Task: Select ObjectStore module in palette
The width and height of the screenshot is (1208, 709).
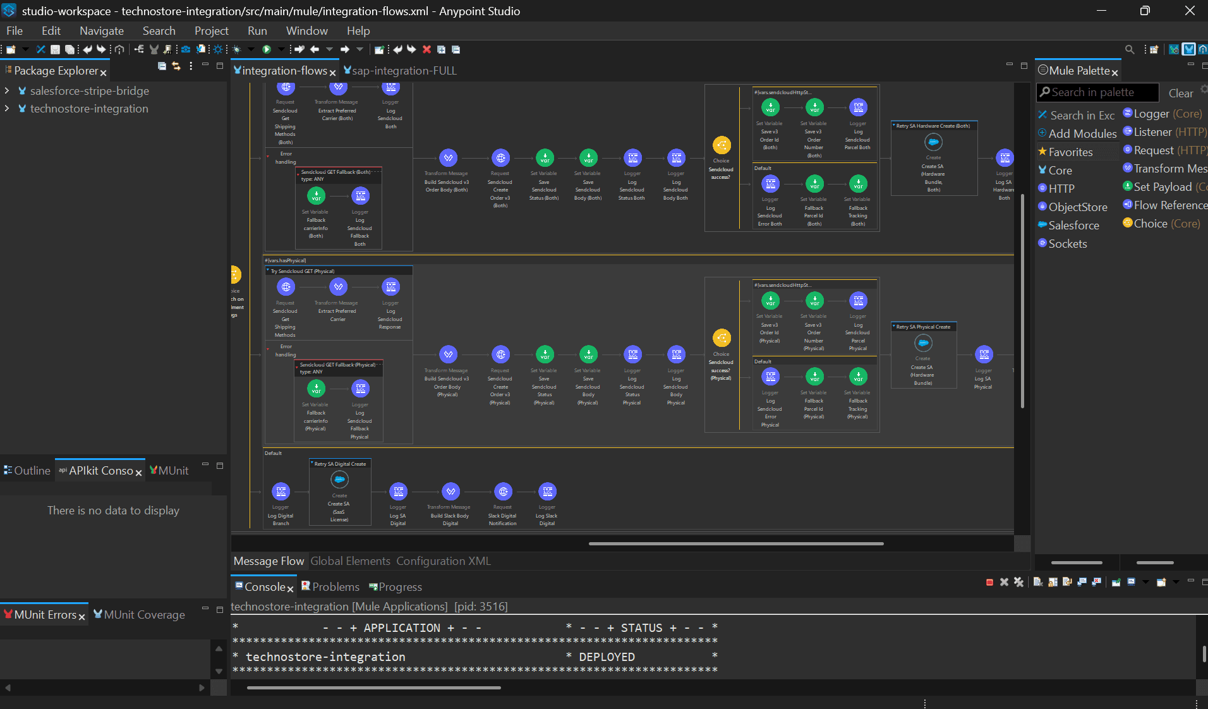Action: click(x=1073, y=207)
